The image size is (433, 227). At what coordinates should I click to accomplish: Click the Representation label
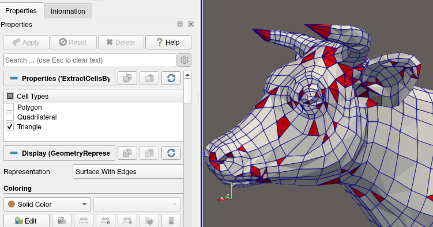pos(27,172)
